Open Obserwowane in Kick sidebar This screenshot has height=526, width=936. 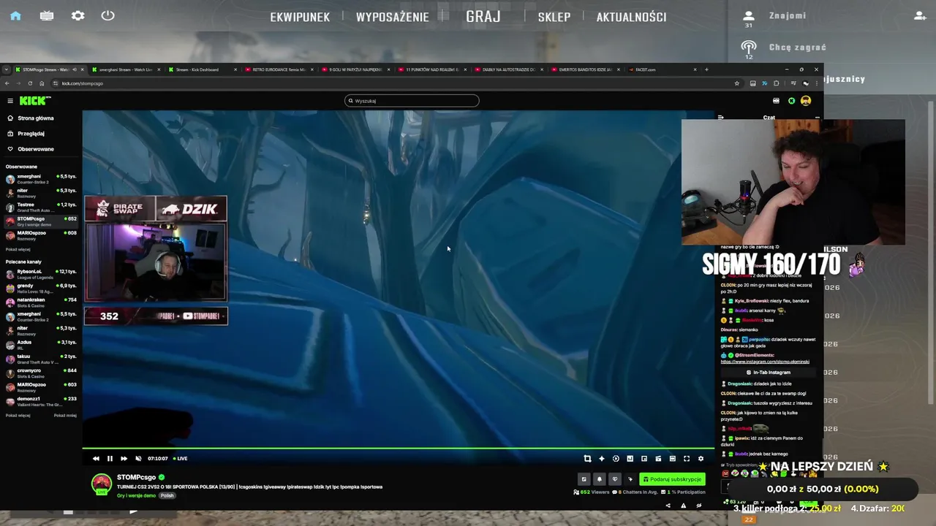[31, 149]
